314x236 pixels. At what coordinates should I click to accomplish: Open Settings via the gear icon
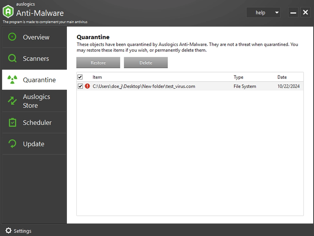pyautogui.click(x=8, y=231)
